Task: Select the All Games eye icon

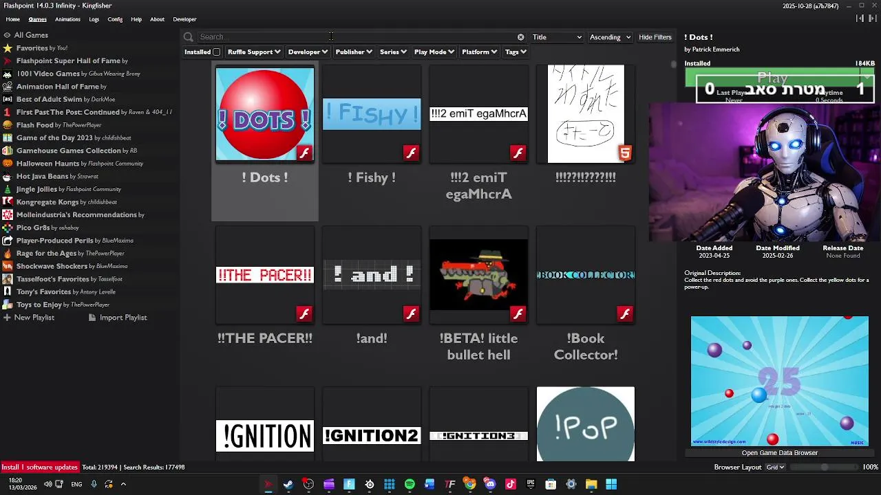Action: point(7,35)
